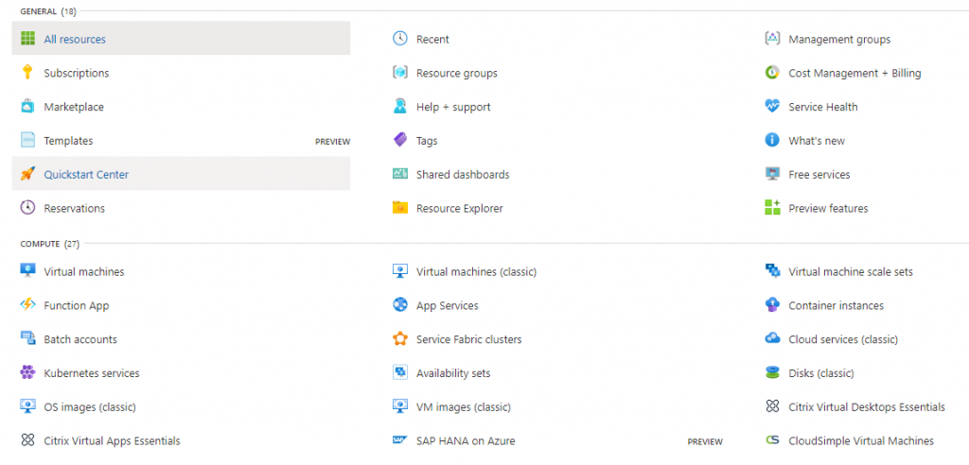969x465 pixels.
Task: Click the Service Fabric clusters icon
Action: tap(400, 338)
